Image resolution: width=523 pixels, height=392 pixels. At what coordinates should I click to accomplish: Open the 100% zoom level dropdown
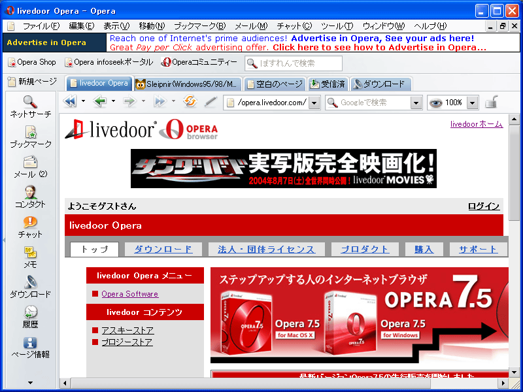pos(472,103)
